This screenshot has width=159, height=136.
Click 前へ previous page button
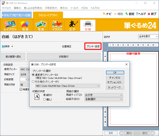[128, 133]
